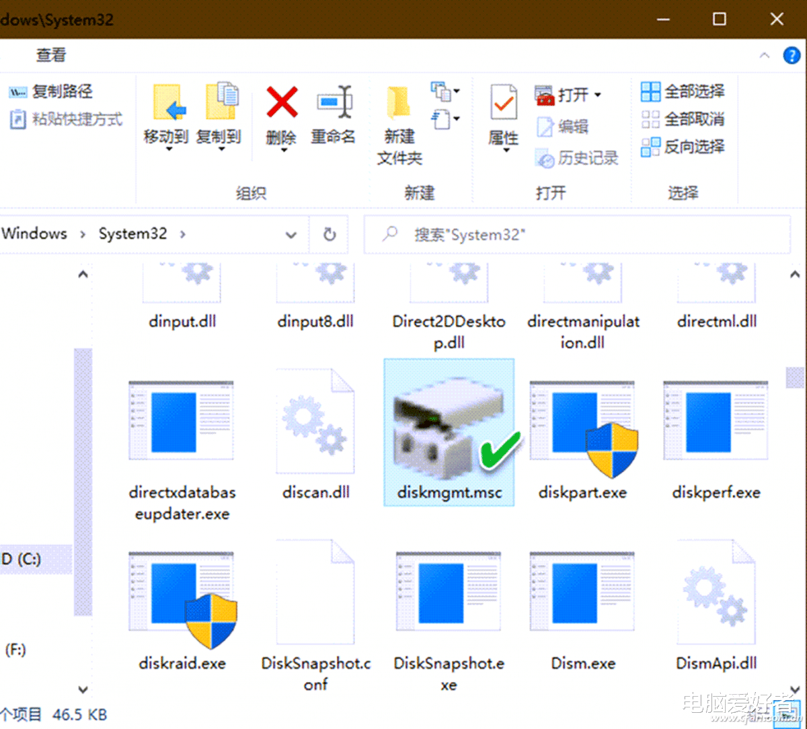Click the 删除 (Delete) red X icon
The height and width of the screenshot is (729, 807).
[x=281, y=102]
